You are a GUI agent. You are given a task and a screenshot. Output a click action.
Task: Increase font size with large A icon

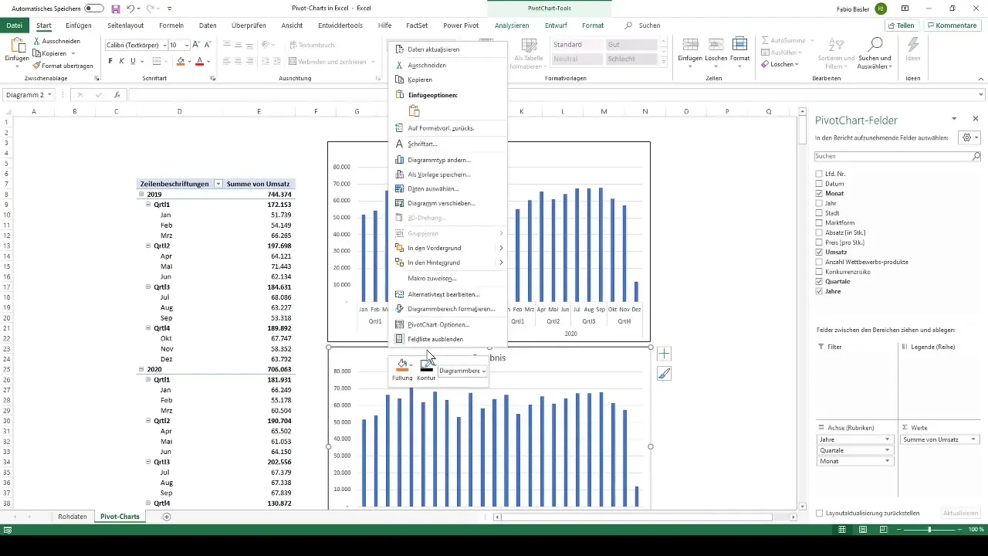coord(196,45)
